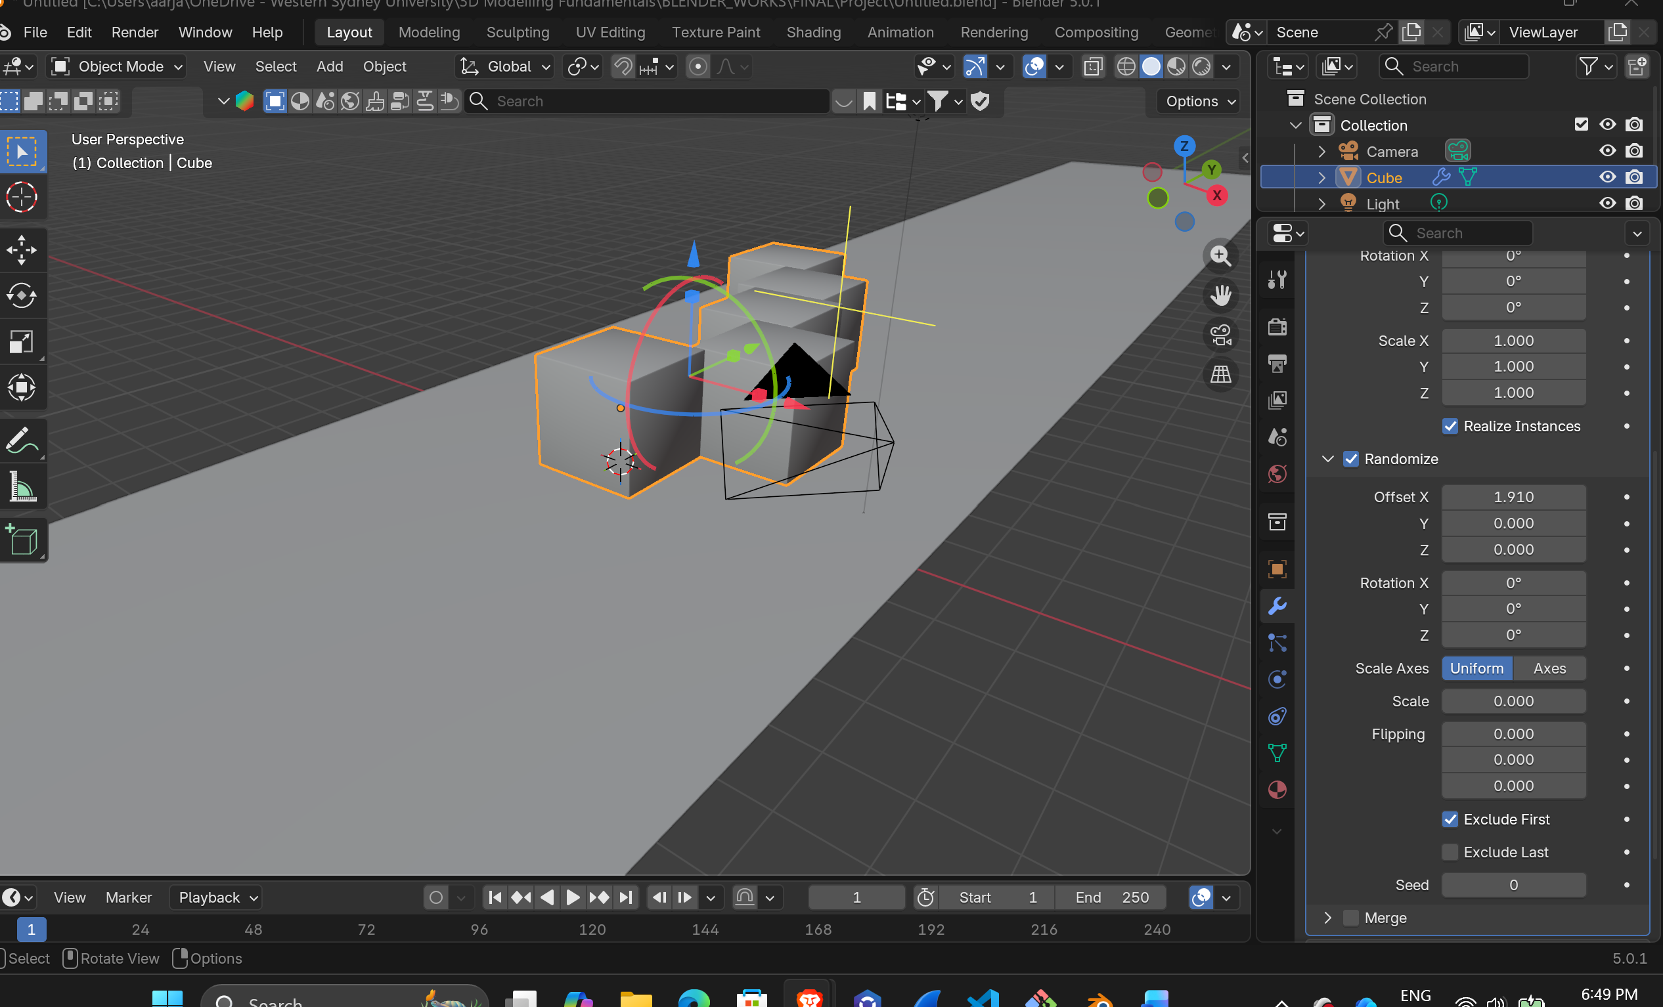Viewport: 1663px width, 1007px height.
Task: Open the Object Mode dropdown
Action: 118,66
